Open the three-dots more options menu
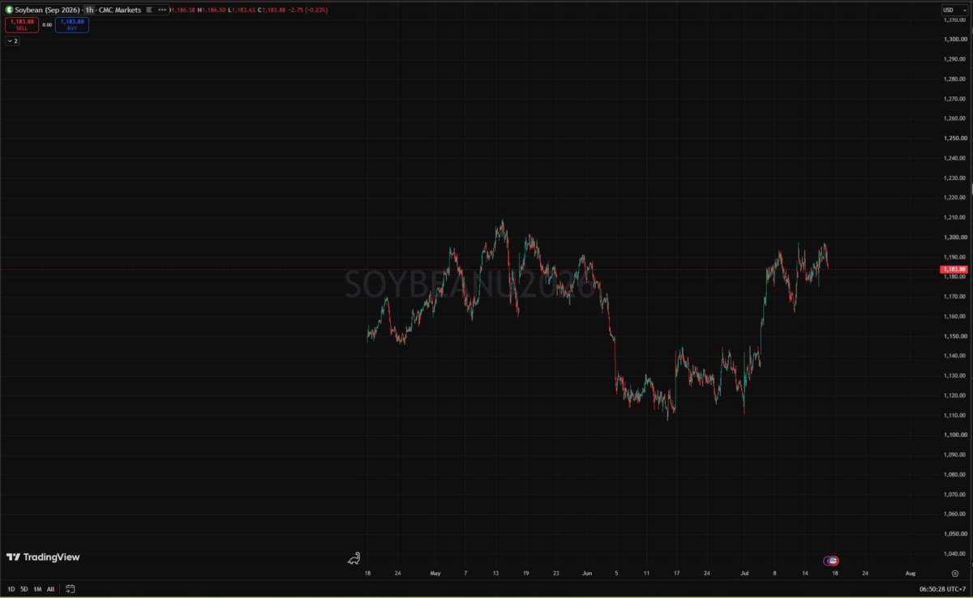The height and width of the screenshot is (598, 973). point(161,10)
